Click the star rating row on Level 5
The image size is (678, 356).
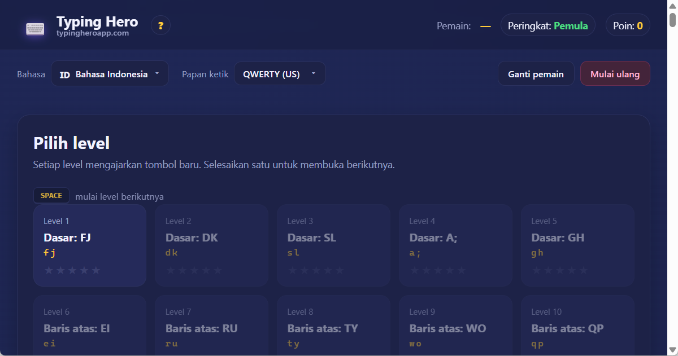560,270
